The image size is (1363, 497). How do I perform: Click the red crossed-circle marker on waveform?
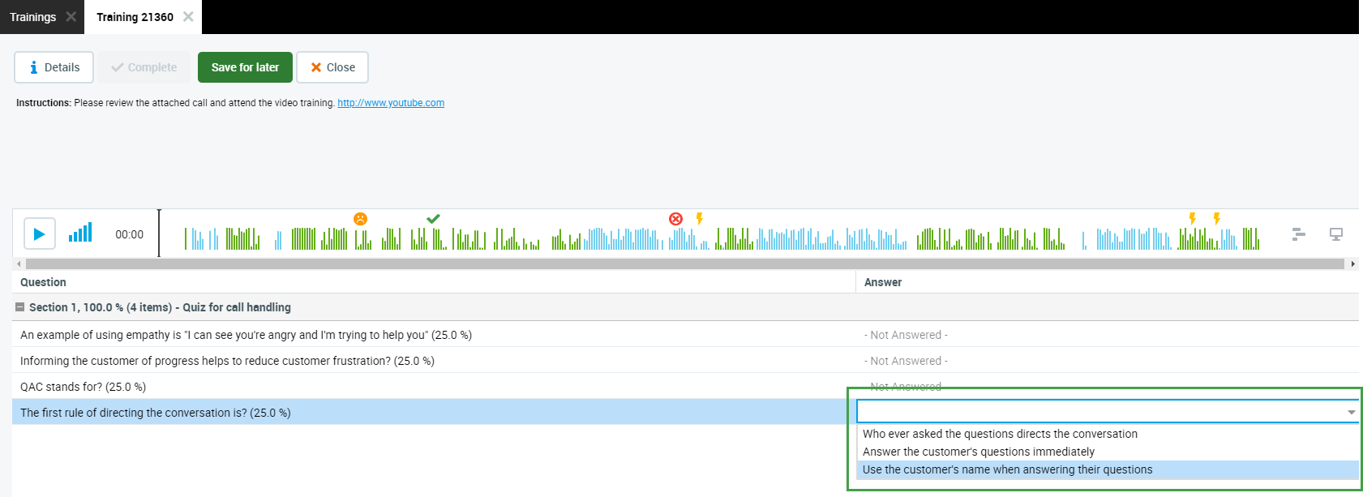point(675,219)
